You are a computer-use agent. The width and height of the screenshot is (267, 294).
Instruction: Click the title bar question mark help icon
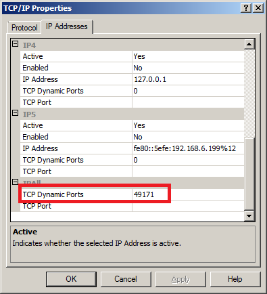[246, 8]
